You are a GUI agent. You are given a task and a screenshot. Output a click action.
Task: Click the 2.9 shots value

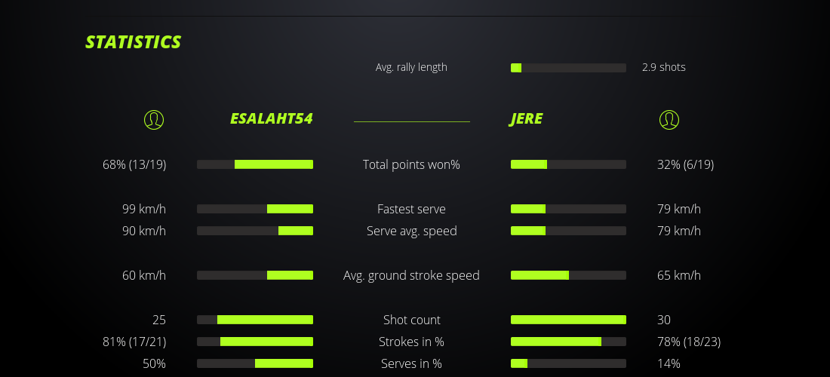664,67
